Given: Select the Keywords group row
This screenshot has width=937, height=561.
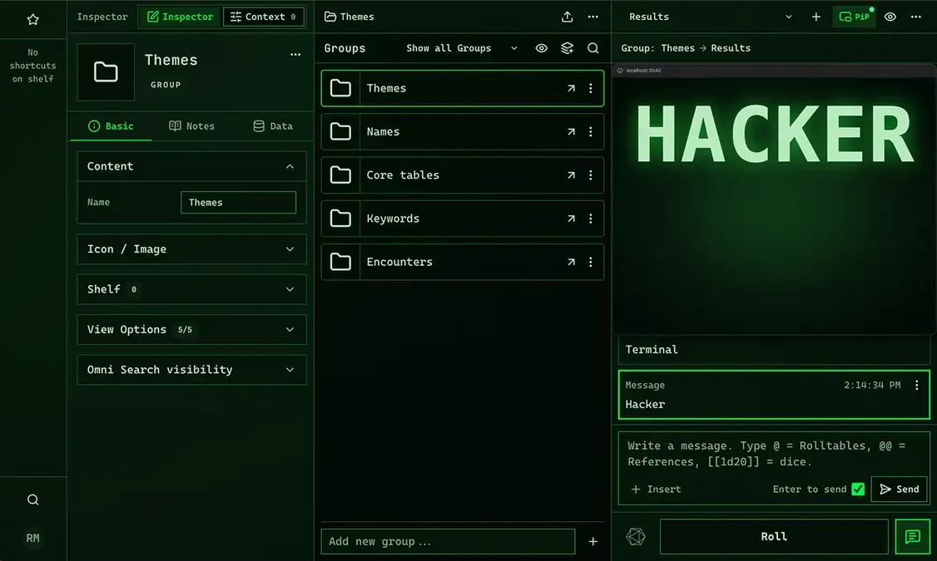Looking at the screenshot, I should (463, 219).
